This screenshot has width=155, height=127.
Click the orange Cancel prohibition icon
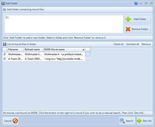click(15, 121)
